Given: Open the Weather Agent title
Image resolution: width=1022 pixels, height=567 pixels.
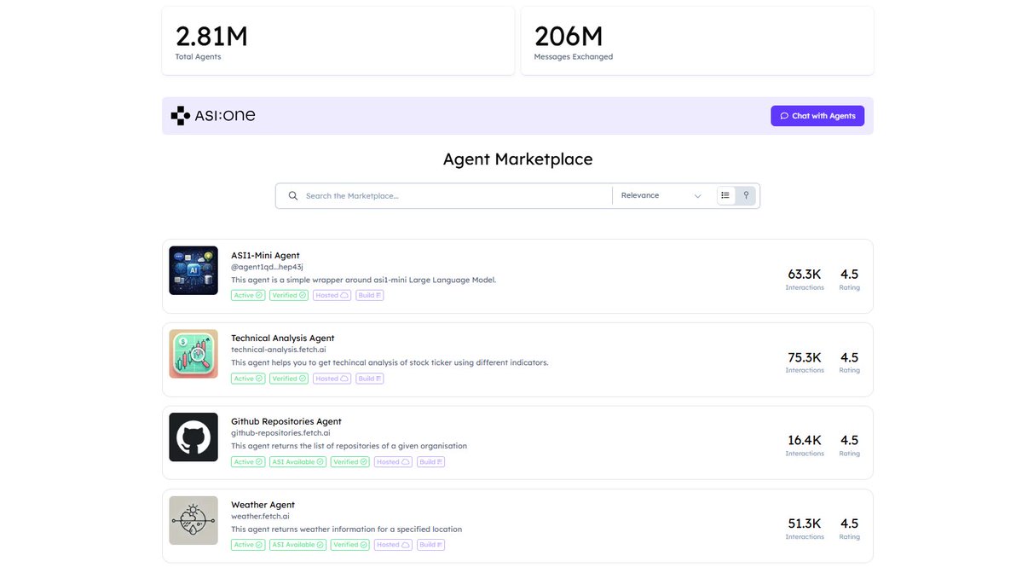Looking at the screenshot, I should 263,505.
